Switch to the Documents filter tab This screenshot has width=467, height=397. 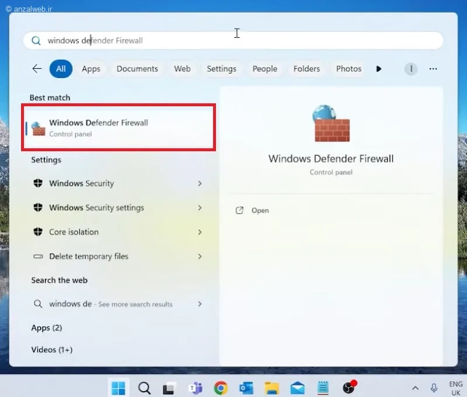pos(137,69)
